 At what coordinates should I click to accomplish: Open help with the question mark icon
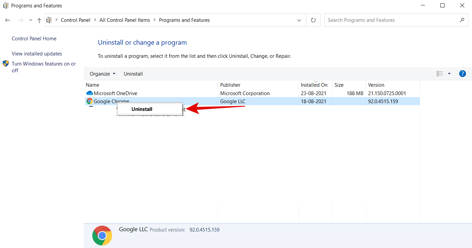(x=462, y=74)
